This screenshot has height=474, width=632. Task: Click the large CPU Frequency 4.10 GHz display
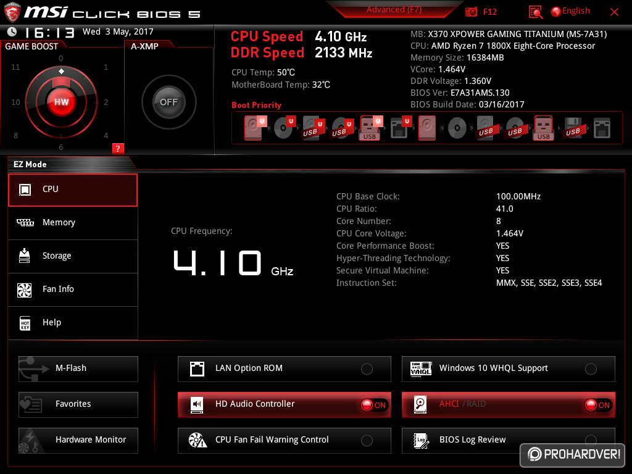[233, 263]
